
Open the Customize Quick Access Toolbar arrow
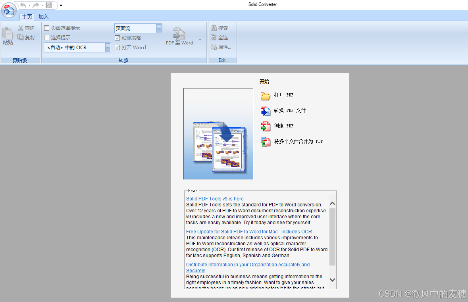click(61, 5)
